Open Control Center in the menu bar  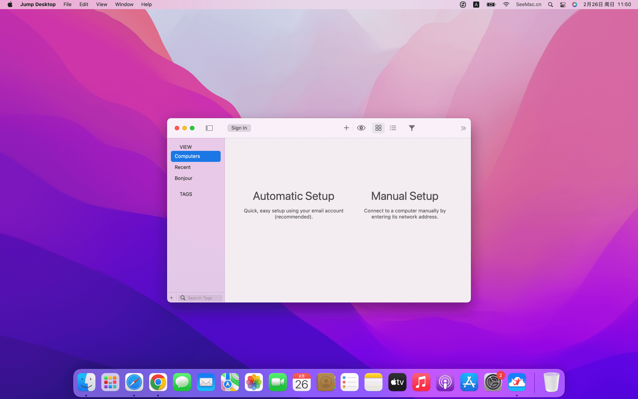tap(563, 5)
